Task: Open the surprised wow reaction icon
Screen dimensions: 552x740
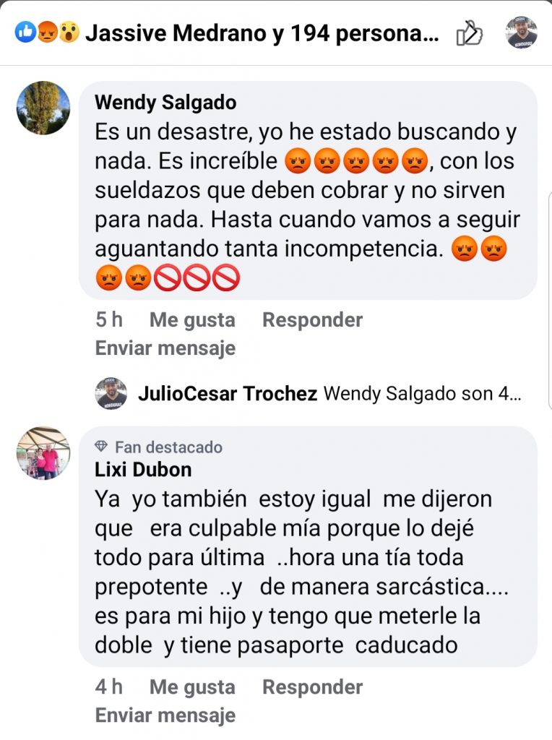Action: point(69,33)
